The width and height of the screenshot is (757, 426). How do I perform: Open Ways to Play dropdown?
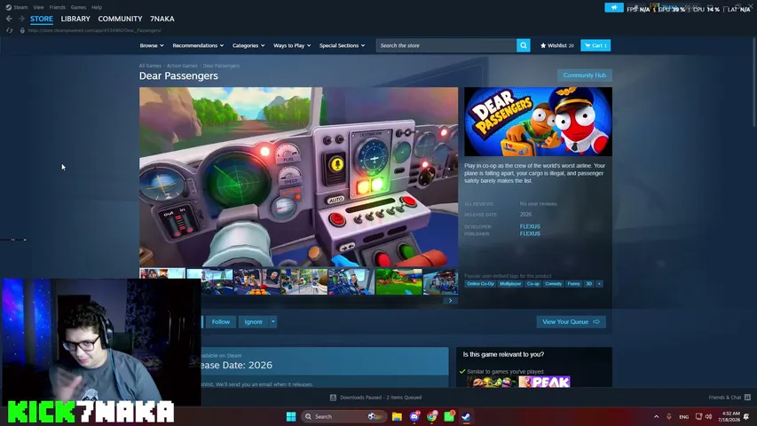[x=292, y=45]
